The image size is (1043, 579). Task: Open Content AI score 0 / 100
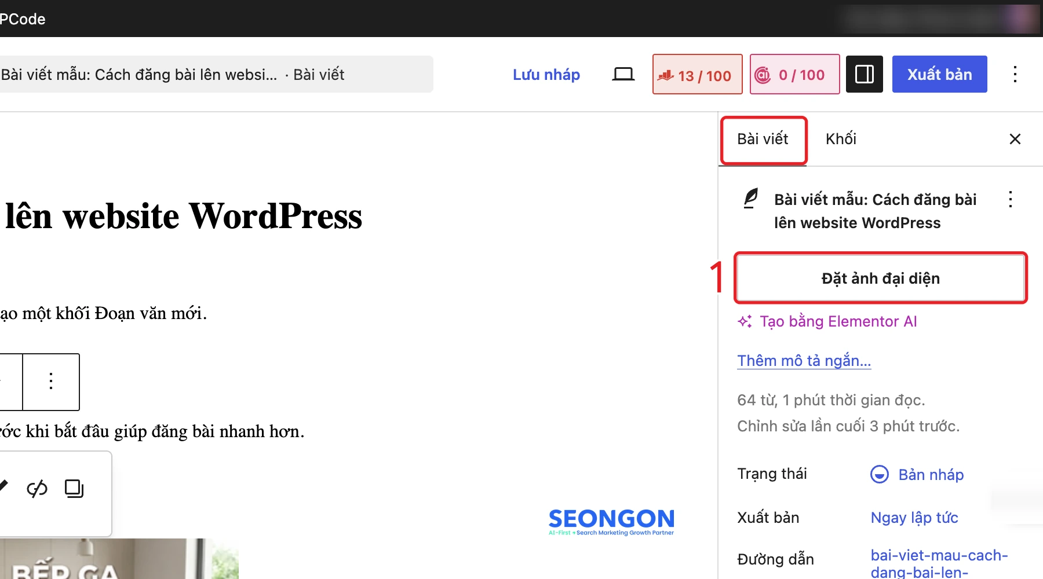coord(794,74)
